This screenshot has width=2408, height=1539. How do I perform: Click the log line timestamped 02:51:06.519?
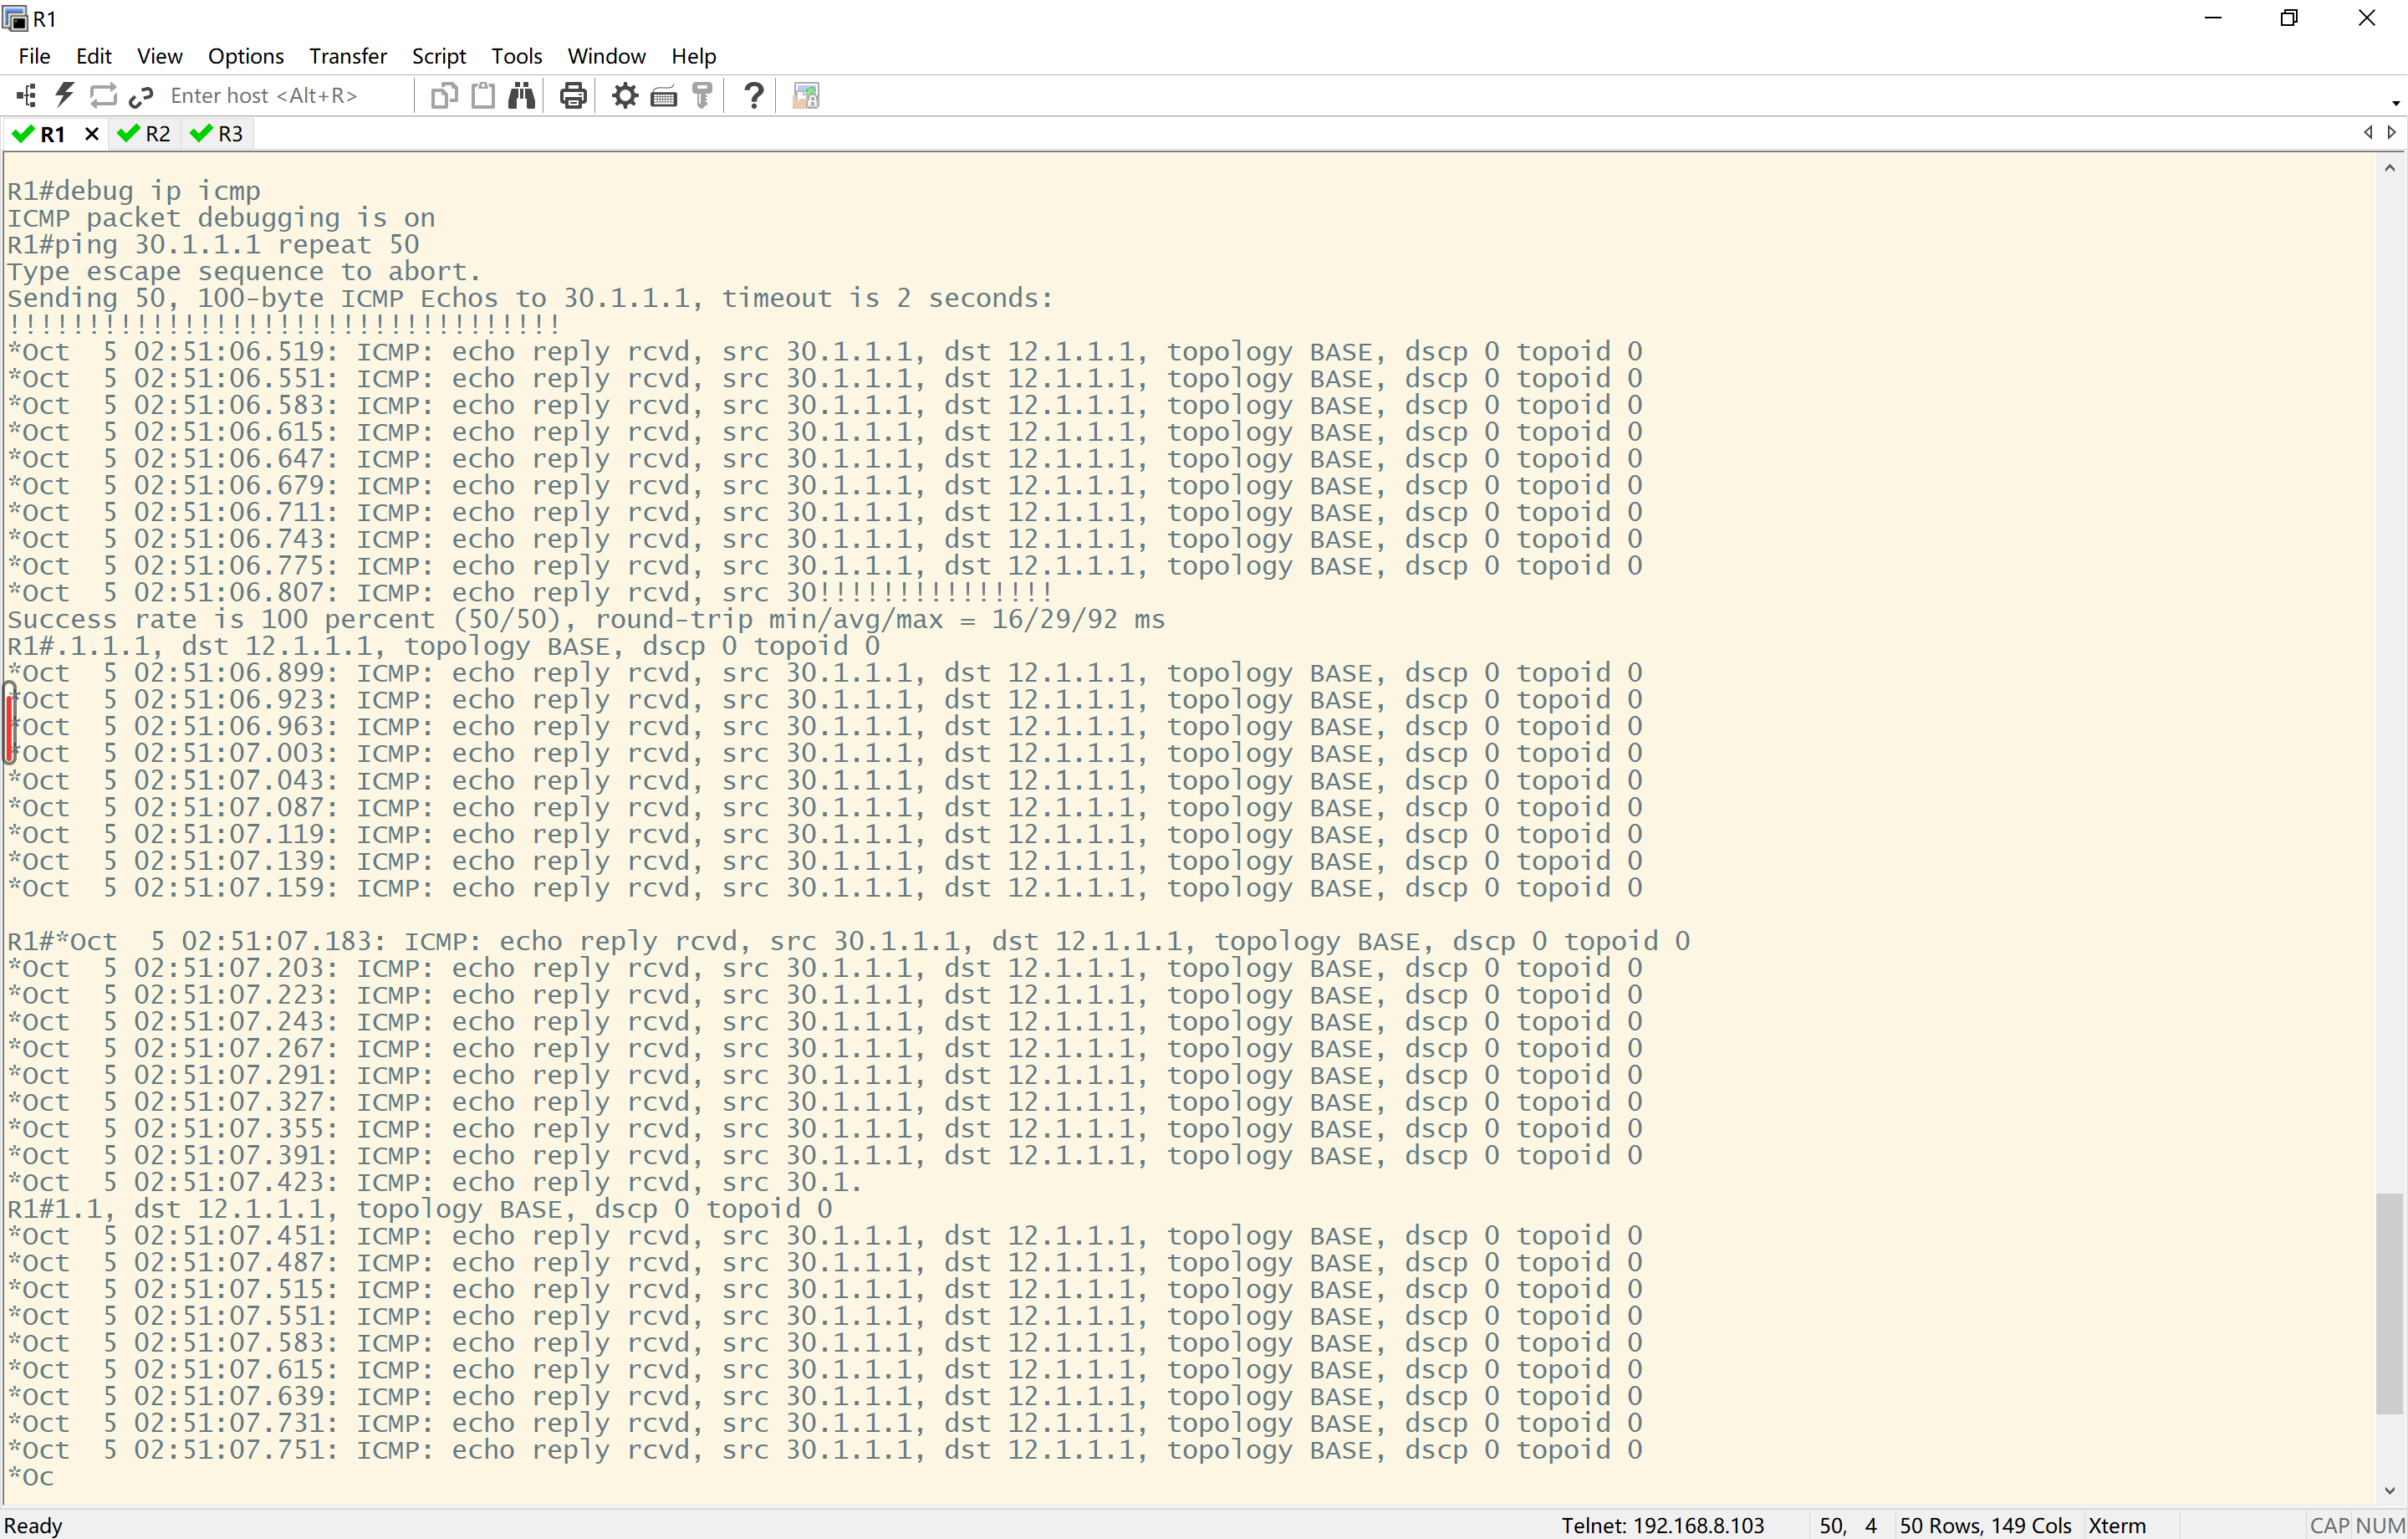click(825, 352)
